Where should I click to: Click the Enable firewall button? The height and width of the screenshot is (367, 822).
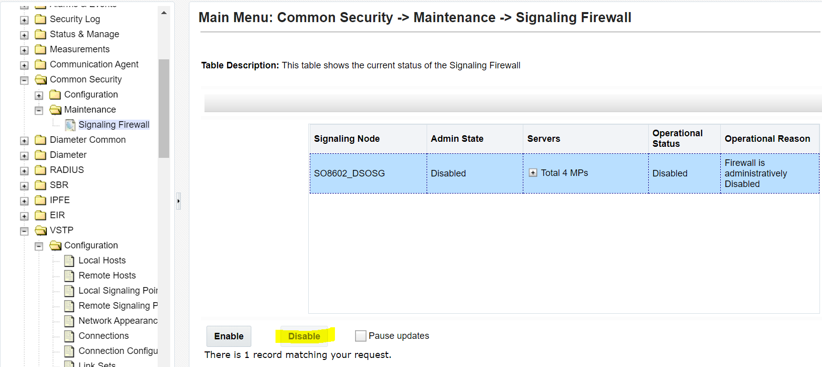pos(229,336)
